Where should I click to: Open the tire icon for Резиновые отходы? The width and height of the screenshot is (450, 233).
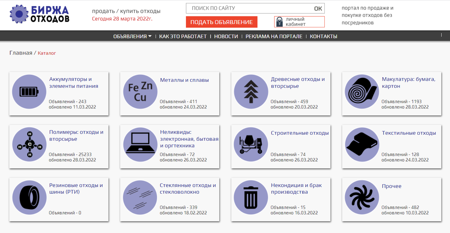(x=29, y=197)
